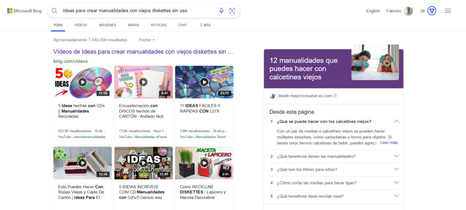This screenshot has width=466, height=210.
Task: Click Fabrizio's profile avatar
Action: (x=408, y=11)
